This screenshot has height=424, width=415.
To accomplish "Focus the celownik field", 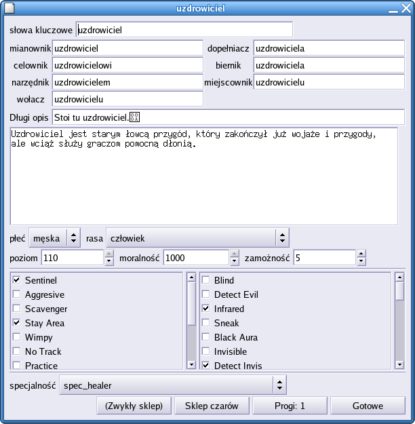I will pyautogui.click(x=127, y=65).
